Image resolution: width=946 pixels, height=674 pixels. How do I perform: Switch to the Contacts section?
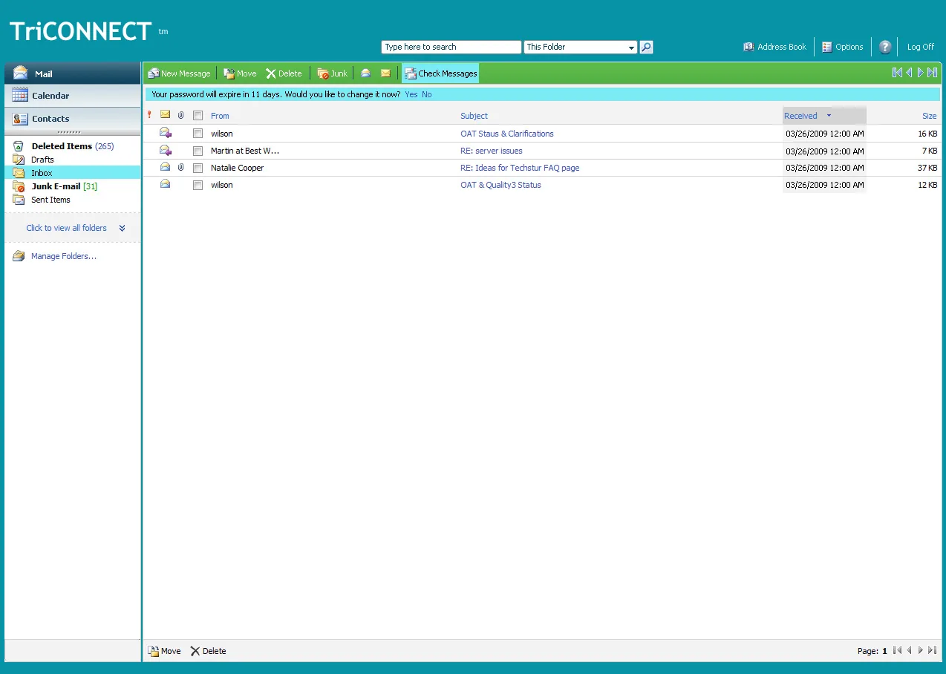tap(73, 119)
